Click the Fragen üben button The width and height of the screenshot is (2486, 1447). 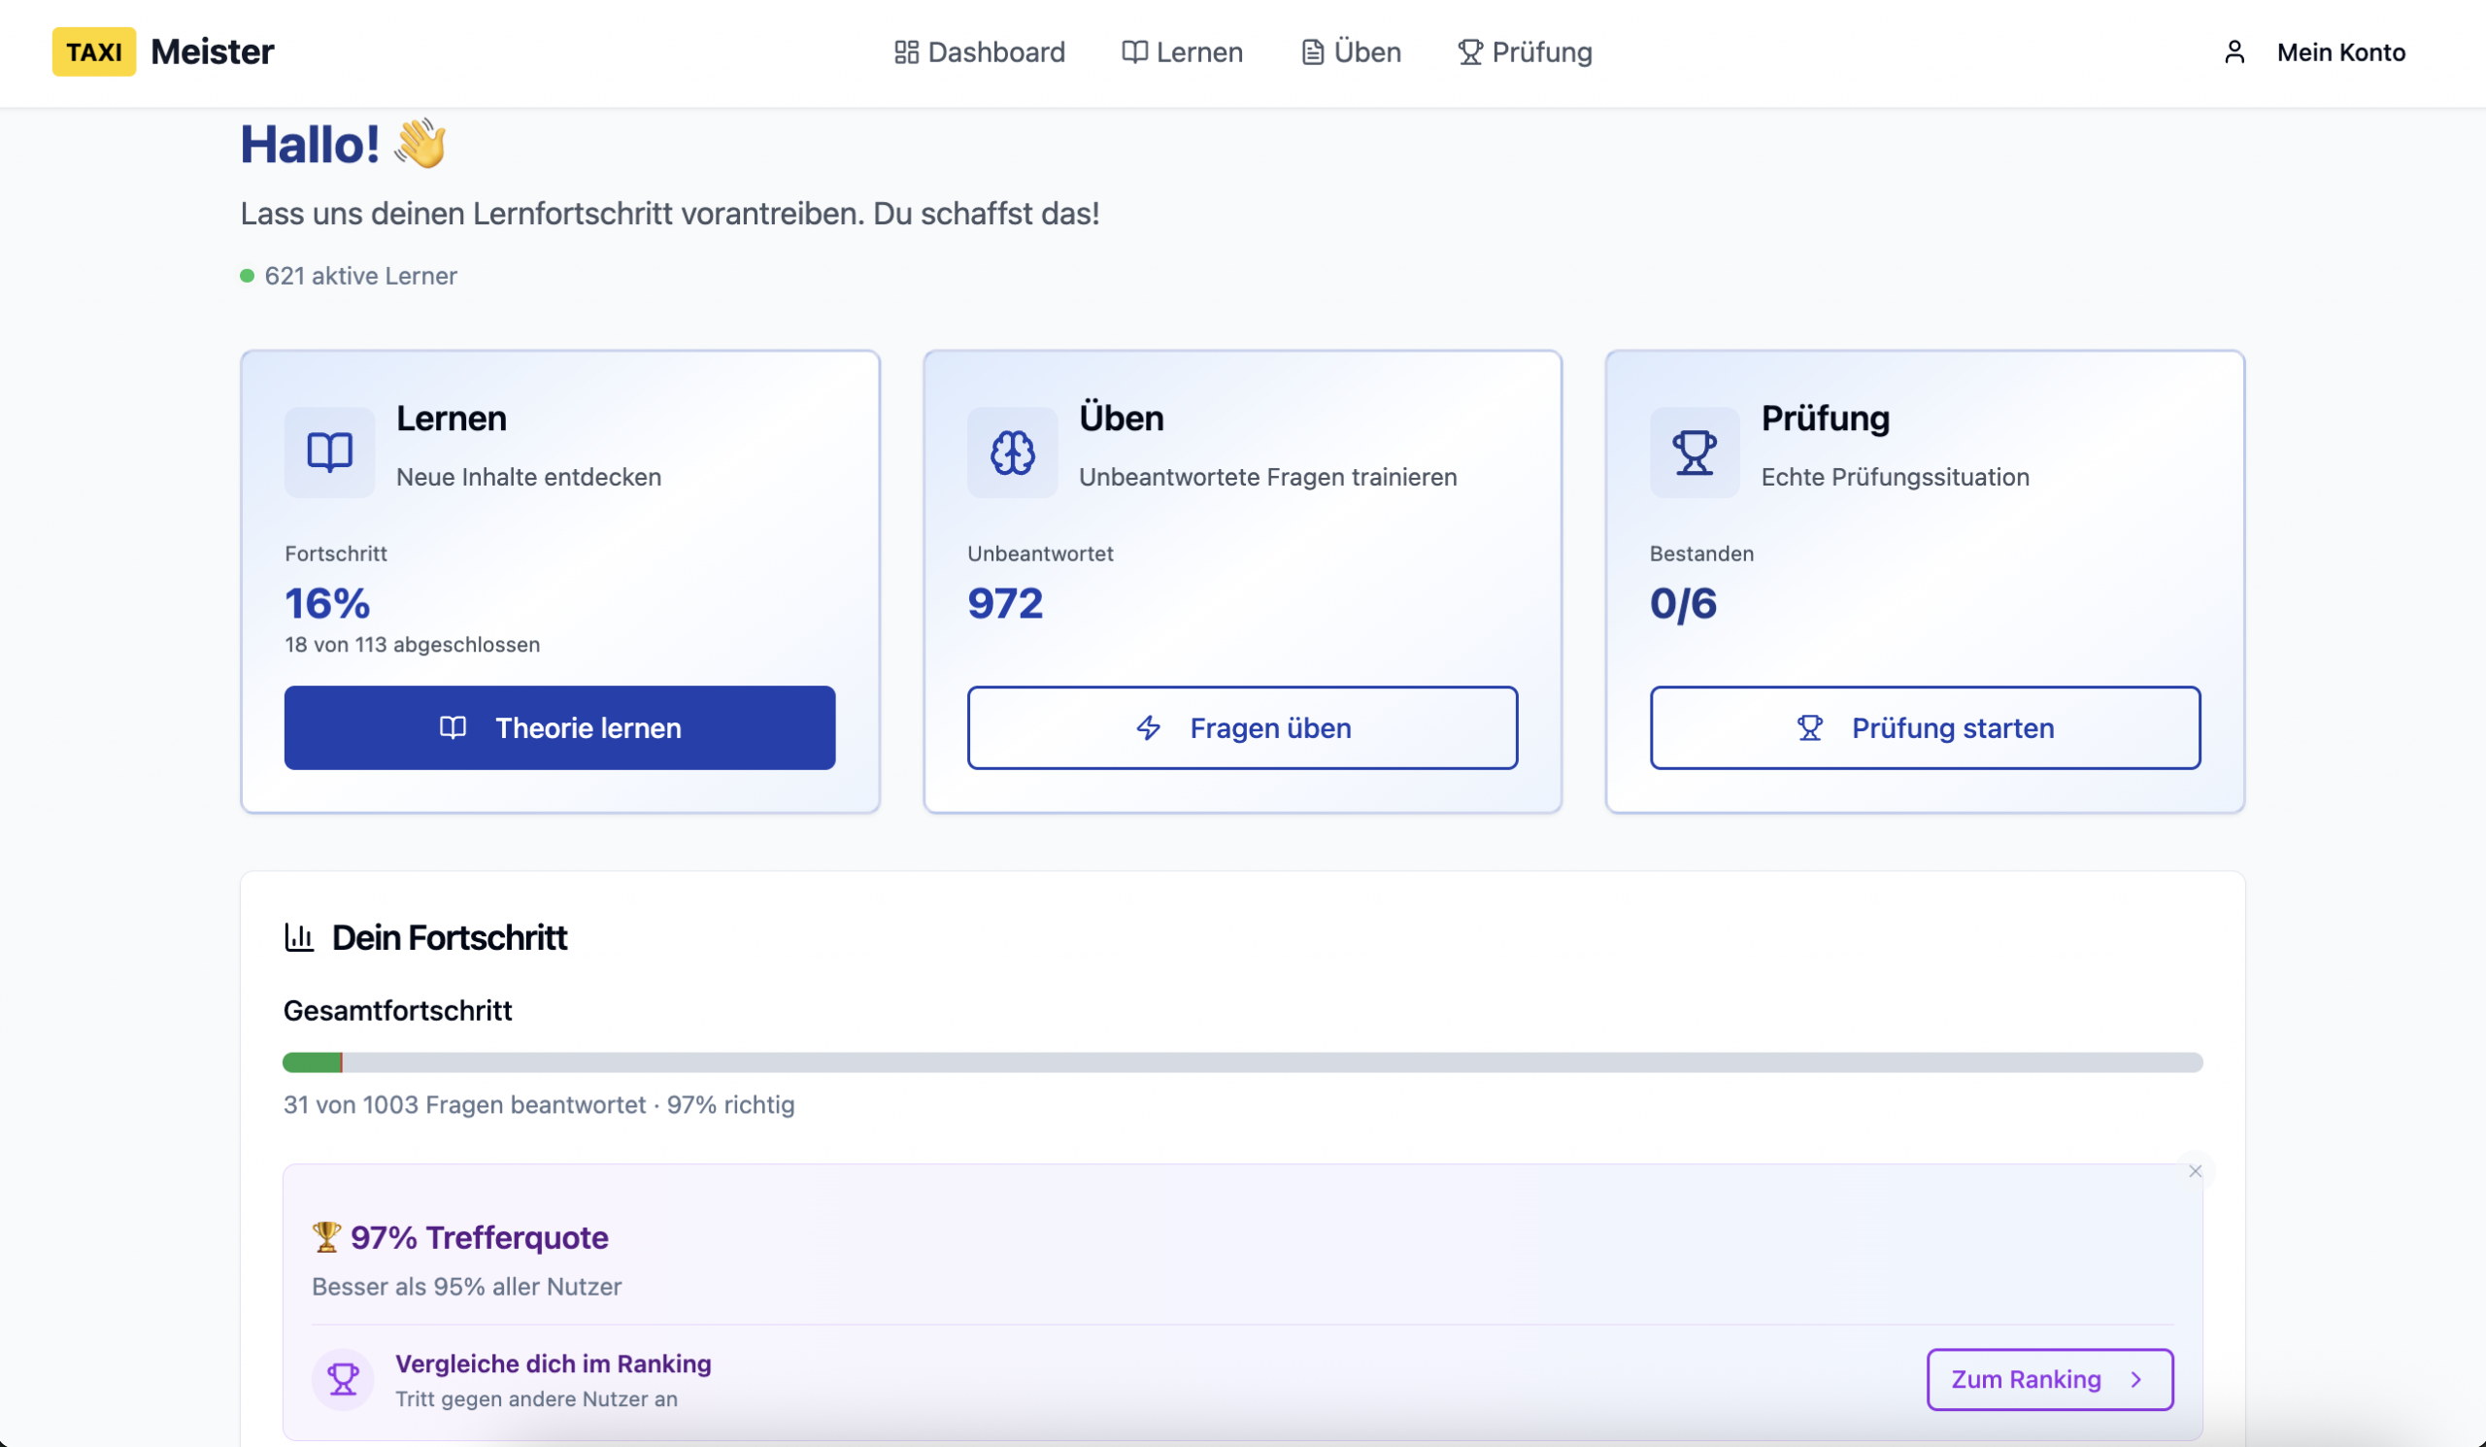click(1242, 728)
